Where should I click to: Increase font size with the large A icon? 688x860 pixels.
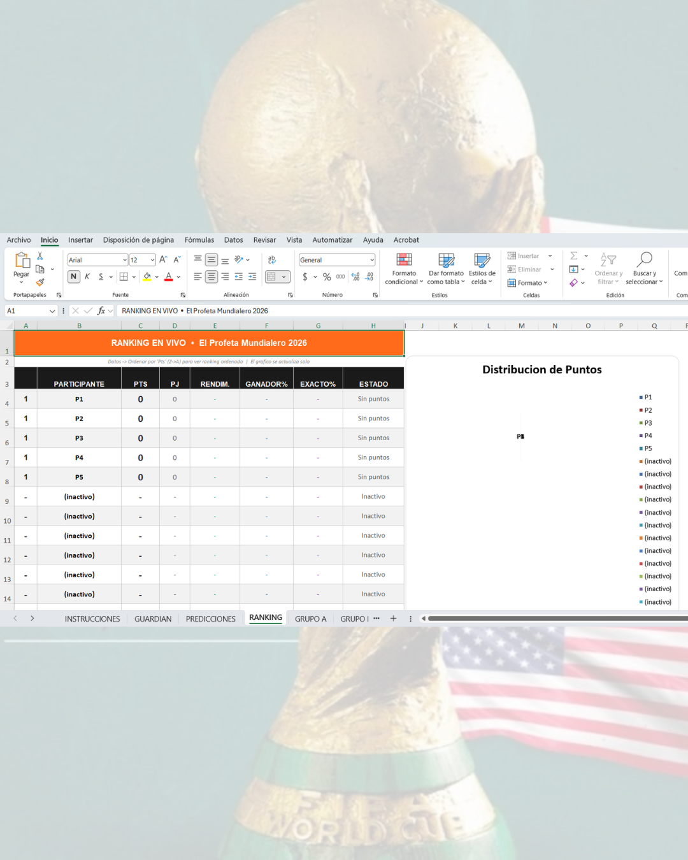[163, 260]
